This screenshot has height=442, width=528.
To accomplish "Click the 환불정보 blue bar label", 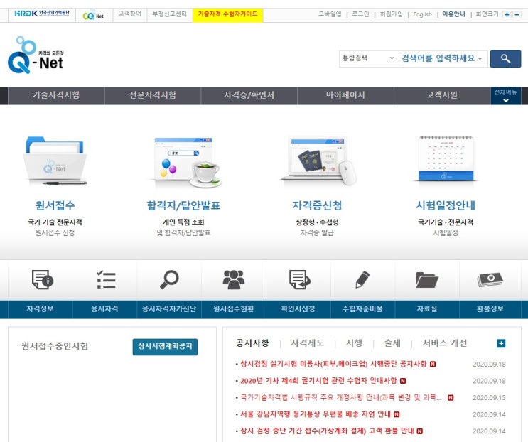I will tap(490, 309).
